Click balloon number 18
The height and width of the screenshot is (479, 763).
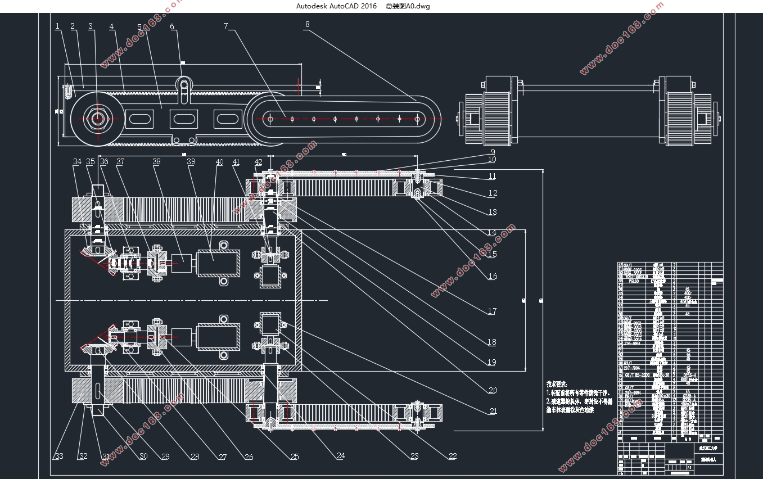point(493,342)
